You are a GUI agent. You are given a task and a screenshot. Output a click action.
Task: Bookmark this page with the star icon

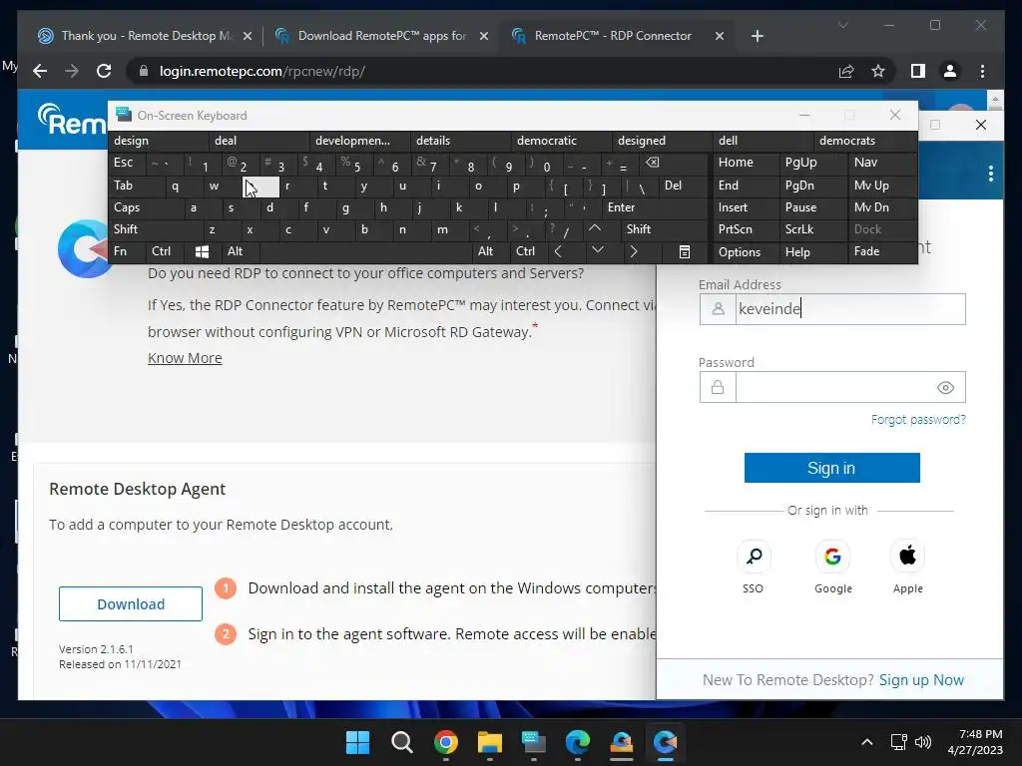click(x=878, y=71)
